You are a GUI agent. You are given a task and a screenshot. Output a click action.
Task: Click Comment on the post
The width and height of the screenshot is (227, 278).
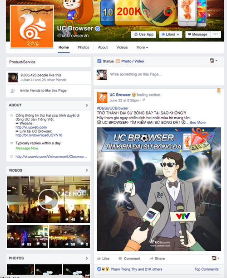click(129, 259)
